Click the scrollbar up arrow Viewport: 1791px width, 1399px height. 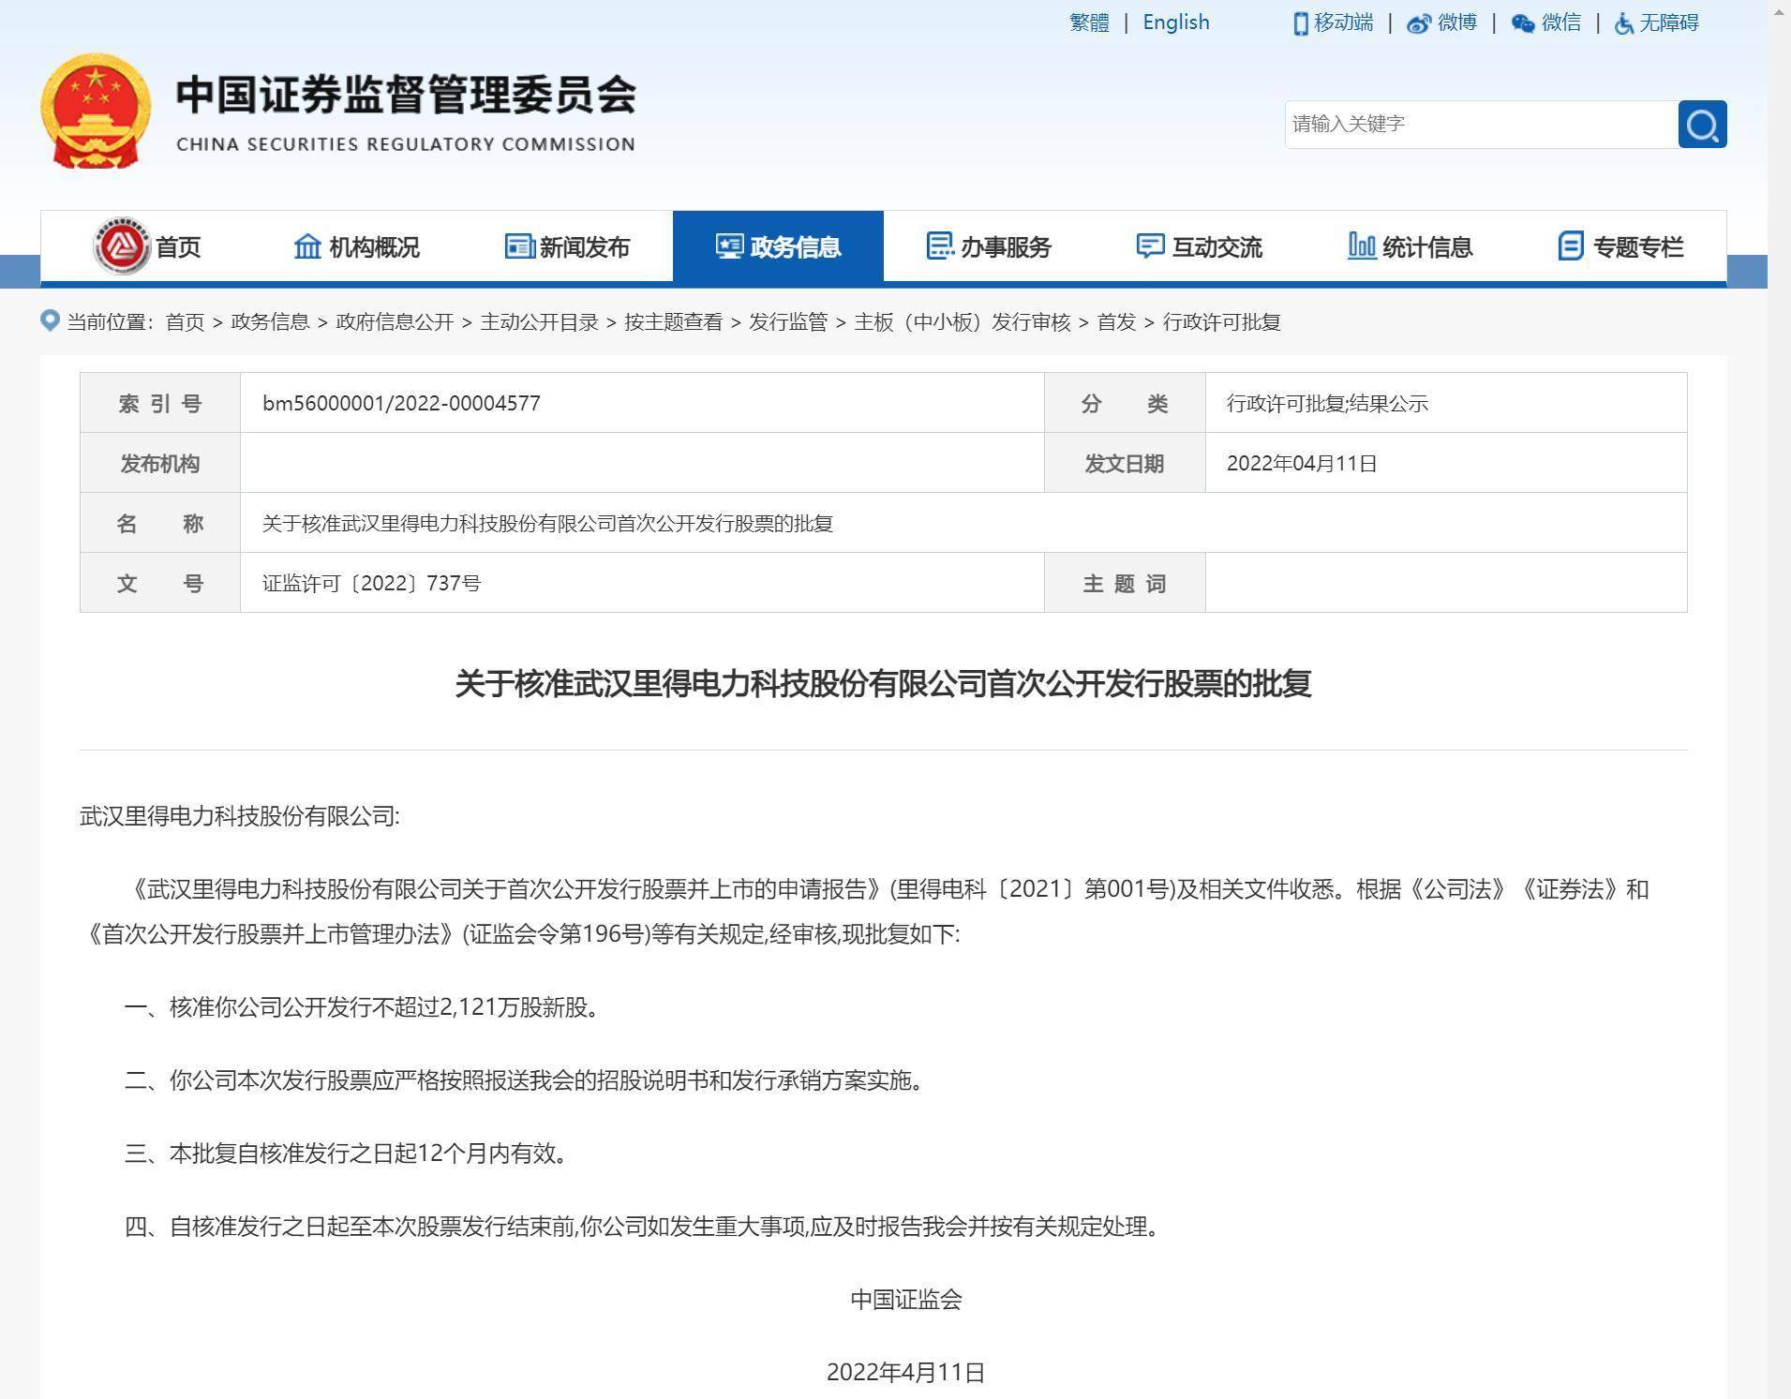(1779, 11)
